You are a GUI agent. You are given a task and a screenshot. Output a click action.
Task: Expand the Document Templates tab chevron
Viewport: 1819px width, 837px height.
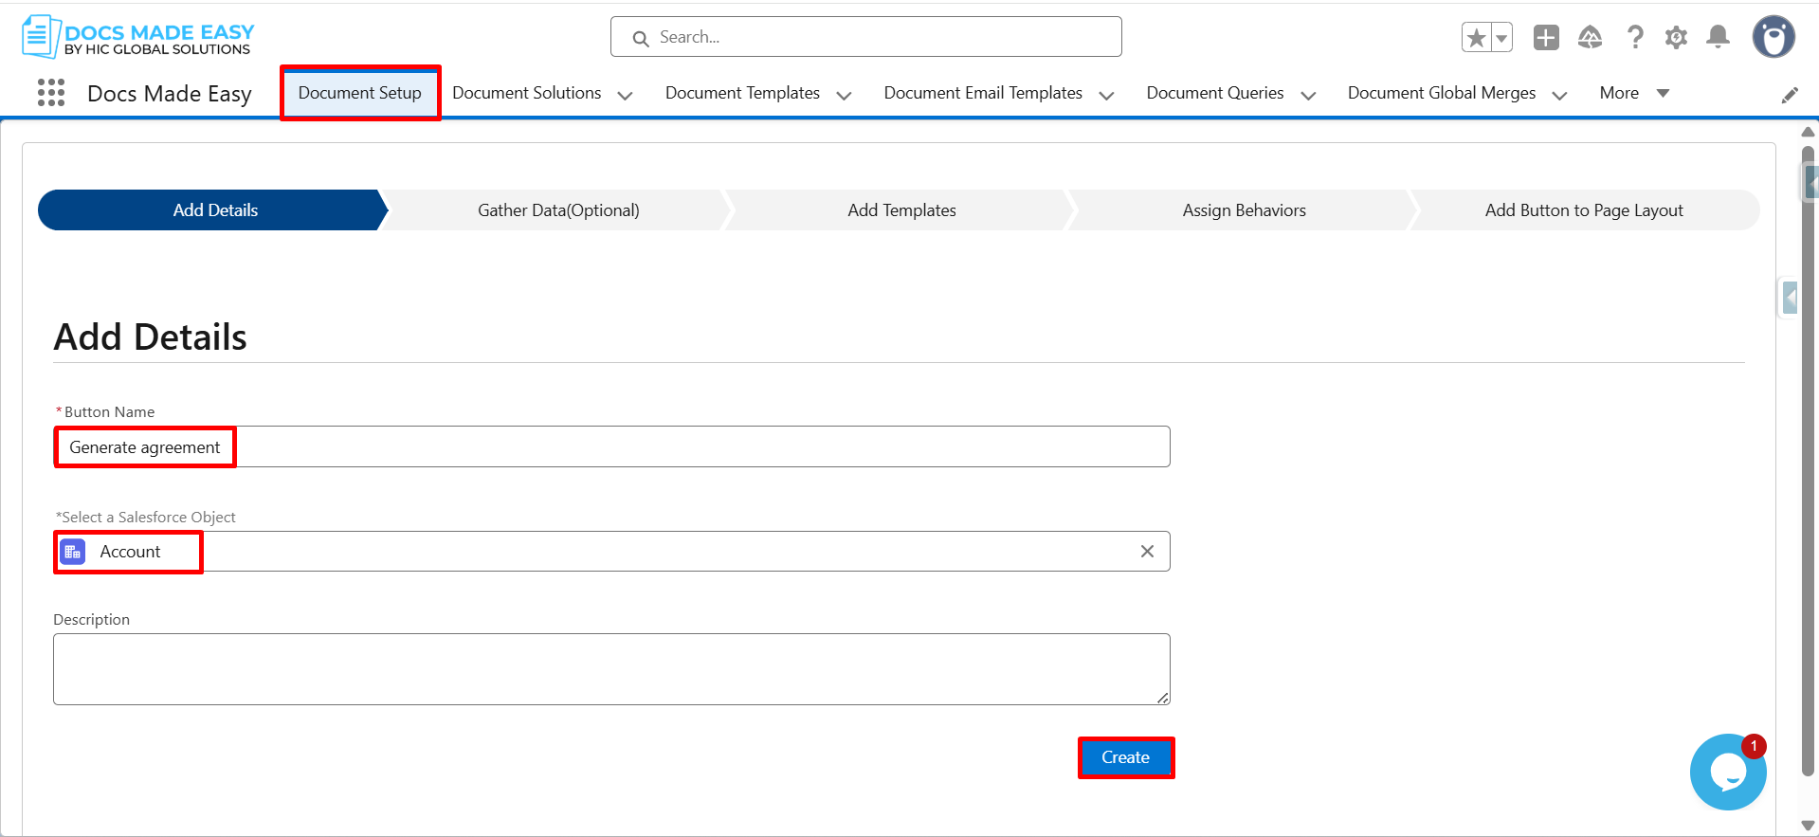844,95
